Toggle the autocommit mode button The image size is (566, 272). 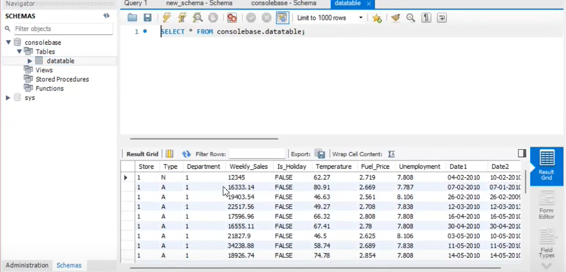[283, 18]
